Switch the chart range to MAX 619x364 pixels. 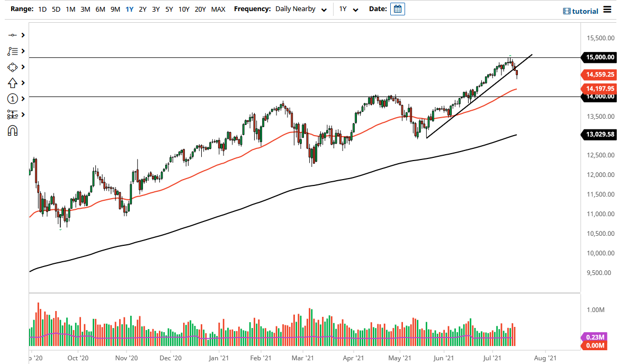(218, 9)
